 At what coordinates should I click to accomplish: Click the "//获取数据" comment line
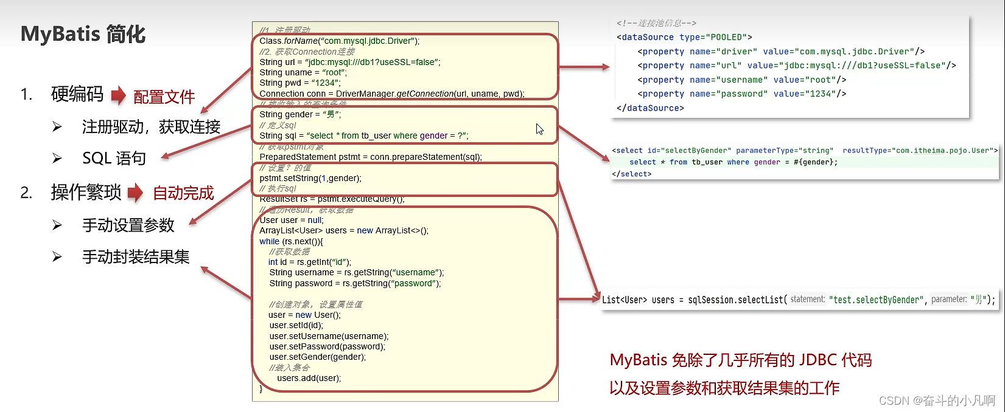click(x=290, y=252)
